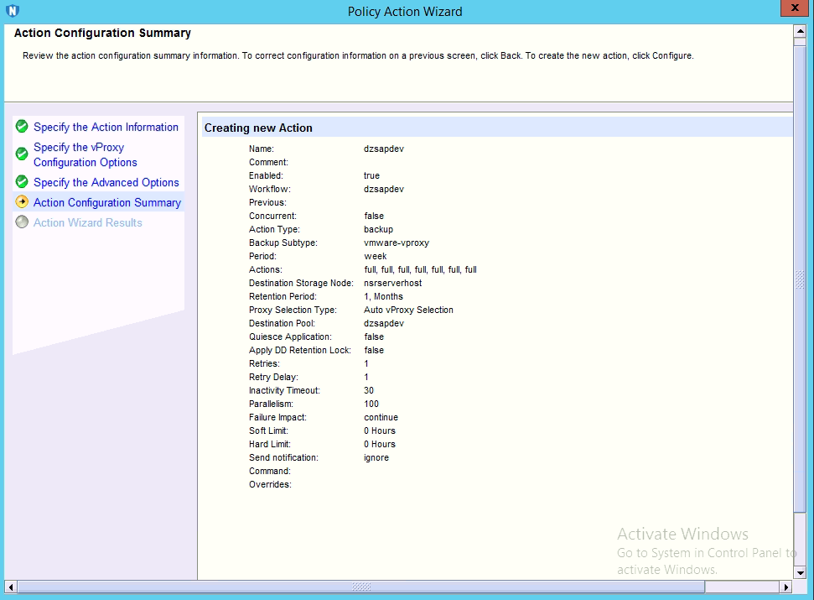Click the Creating new Action header

[x=258, y=128]
